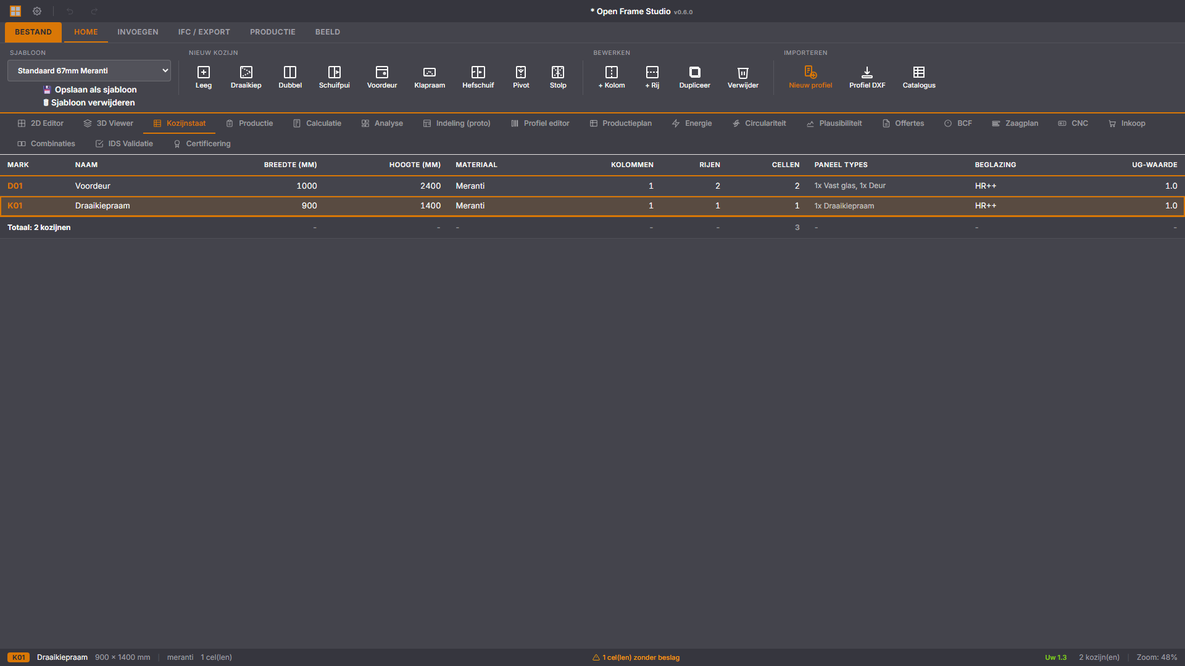
Task: Open the Zaagplan view
Action: click(x=1015, y=123)
